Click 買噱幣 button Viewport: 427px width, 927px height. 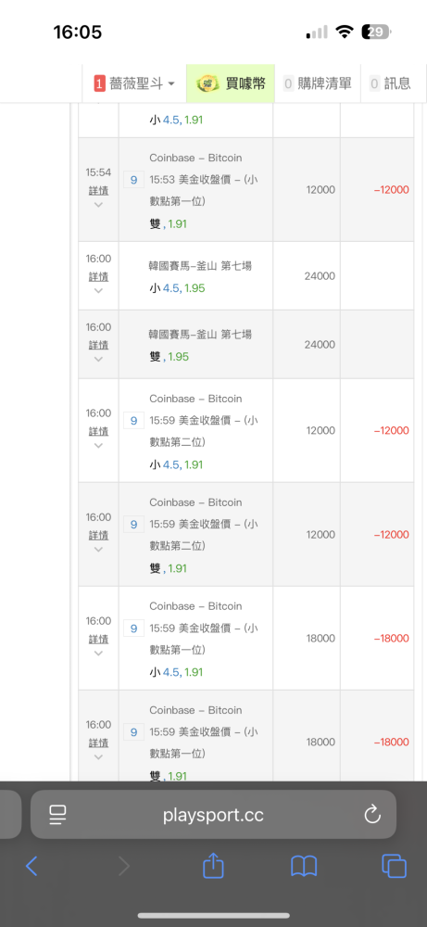pos(231,84)
